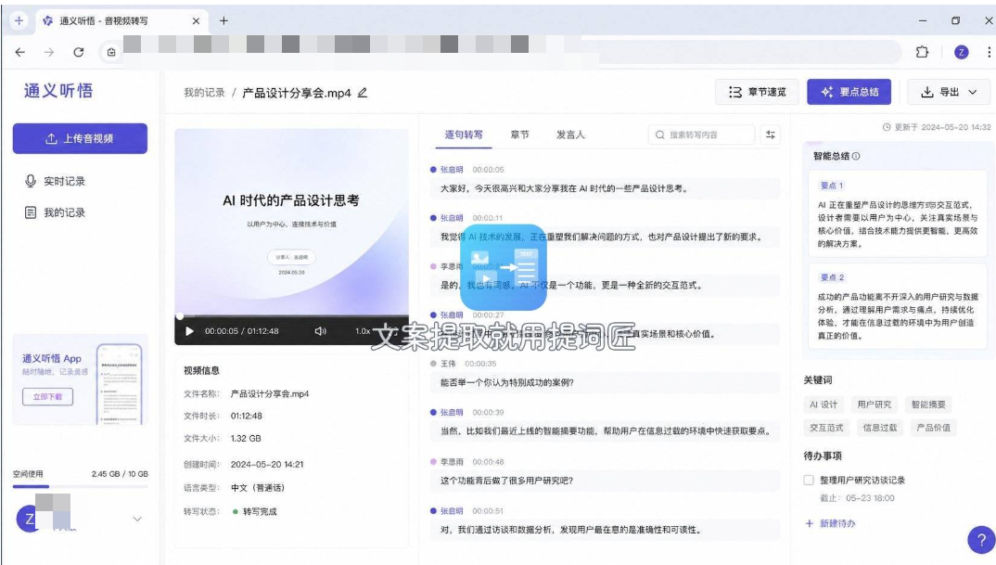Open 实时记录 in the sidebar
The width and height of the screenshot is (996, 565).
(64, 181)
